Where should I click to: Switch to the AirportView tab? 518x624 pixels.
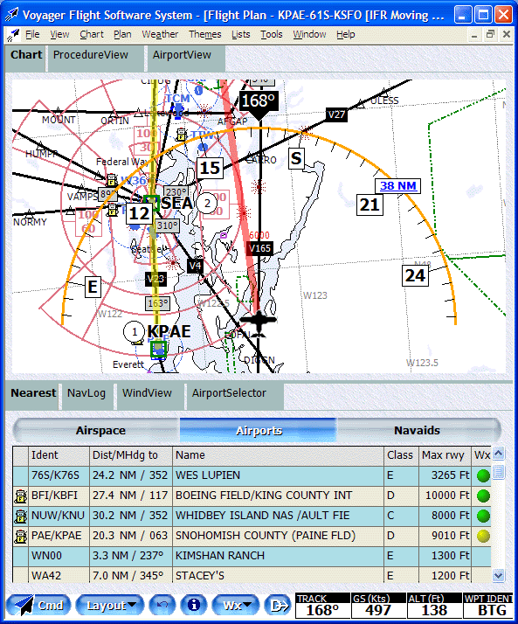pyautogui.click(x=185, y=58)
